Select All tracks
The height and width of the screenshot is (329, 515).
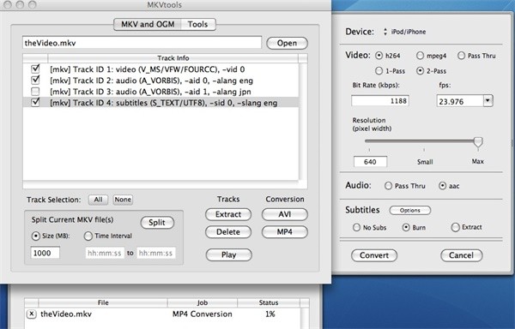pyautogui.click(x=98, y=200)
